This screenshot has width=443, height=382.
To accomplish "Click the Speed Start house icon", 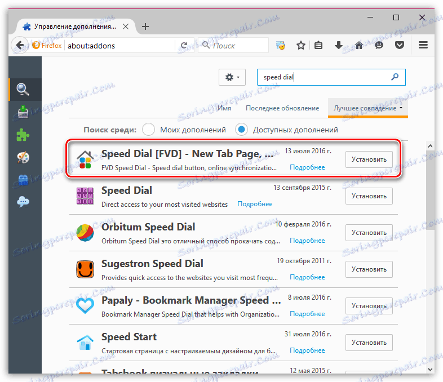I will pyautogui.click(x=85, y=342).
